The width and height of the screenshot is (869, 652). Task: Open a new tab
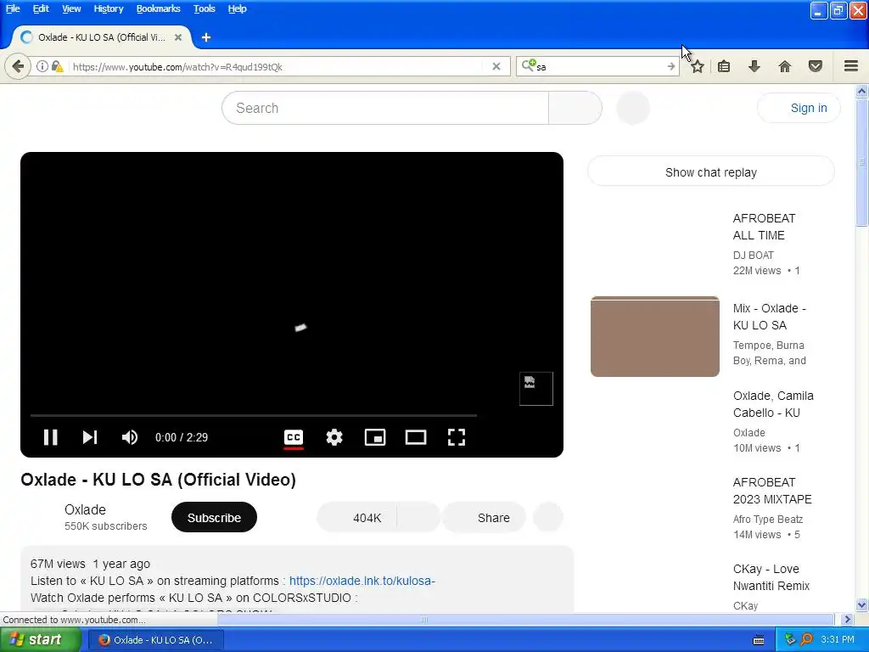pyautogui.click(x=206, y=37)
